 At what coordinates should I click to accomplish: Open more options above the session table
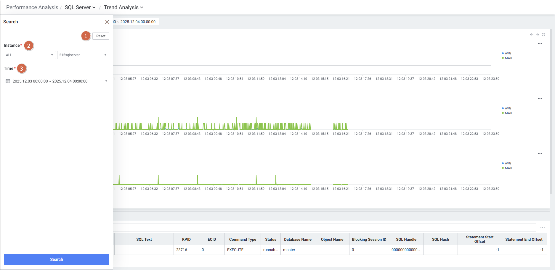click(x=543, y=228)
